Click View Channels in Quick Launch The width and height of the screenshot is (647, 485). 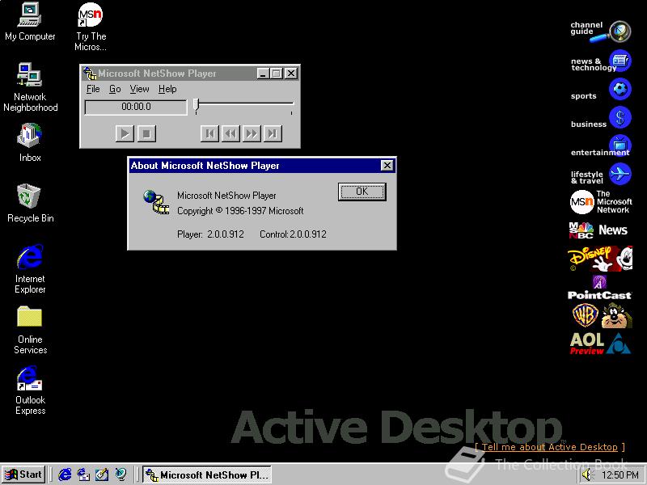121,474
